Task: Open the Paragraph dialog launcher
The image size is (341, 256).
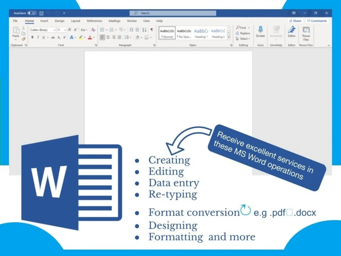Action: click(x=154, y=45)
